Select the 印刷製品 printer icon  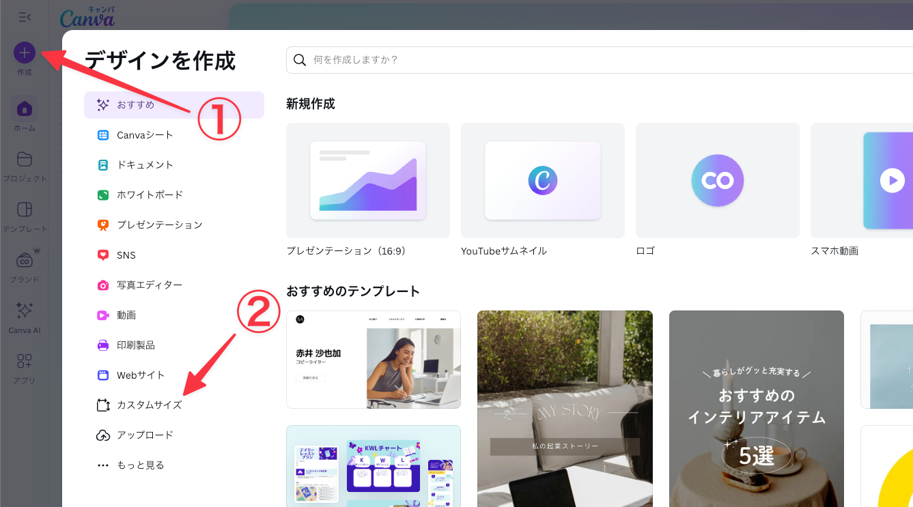(x=103, y=345)
